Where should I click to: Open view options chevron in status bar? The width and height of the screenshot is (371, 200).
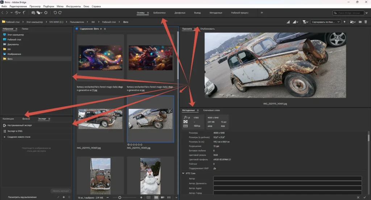coord(176,197)
